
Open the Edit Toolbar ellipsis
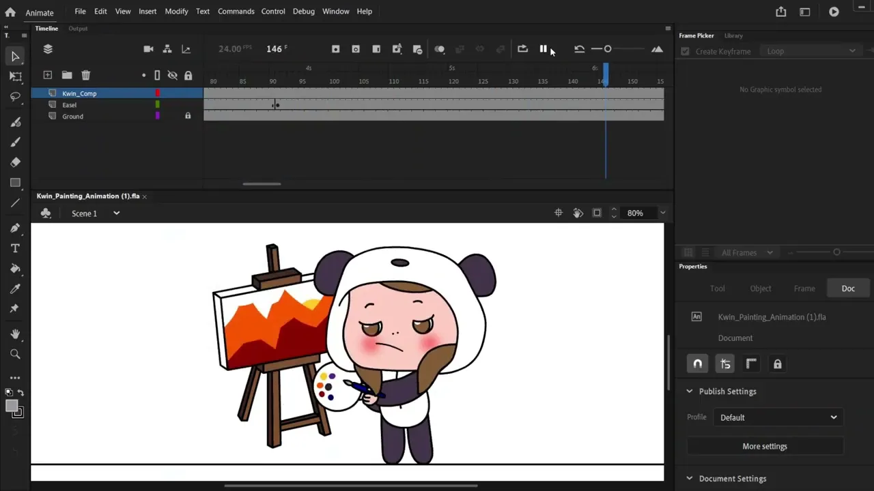(x=15, y=377)
